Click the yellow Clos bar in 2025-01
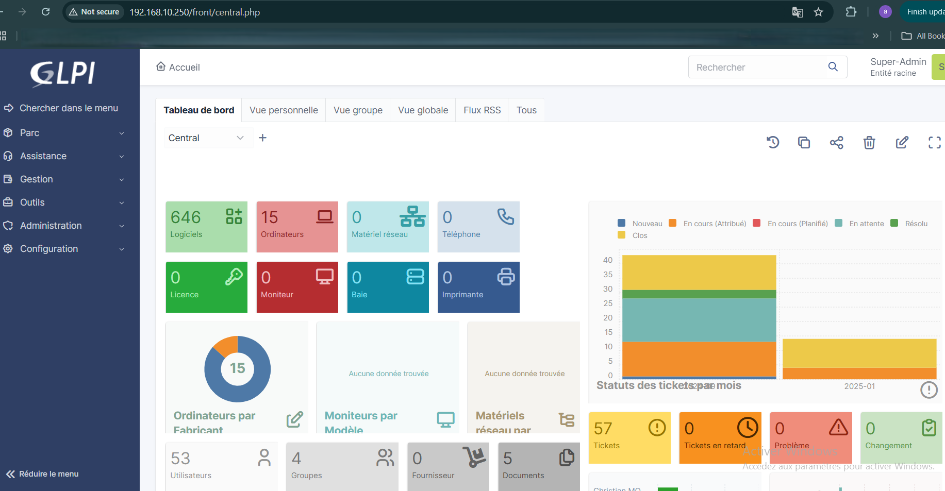 pos(859,353)
